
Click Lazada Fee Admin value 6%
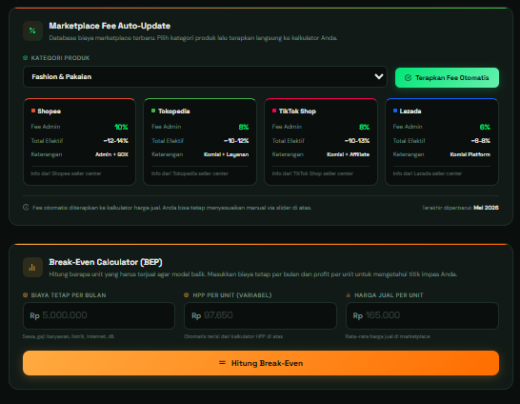485,127
